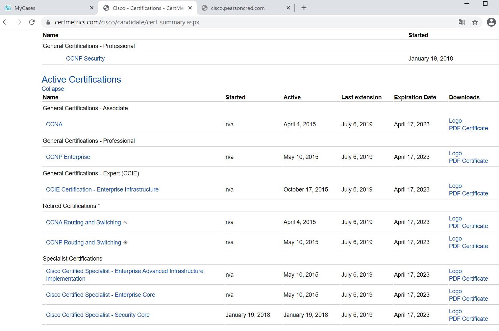The width and height of the screenshot is (499, 331).
Task: Open the CCNP Security link
Action: (85, 59)
